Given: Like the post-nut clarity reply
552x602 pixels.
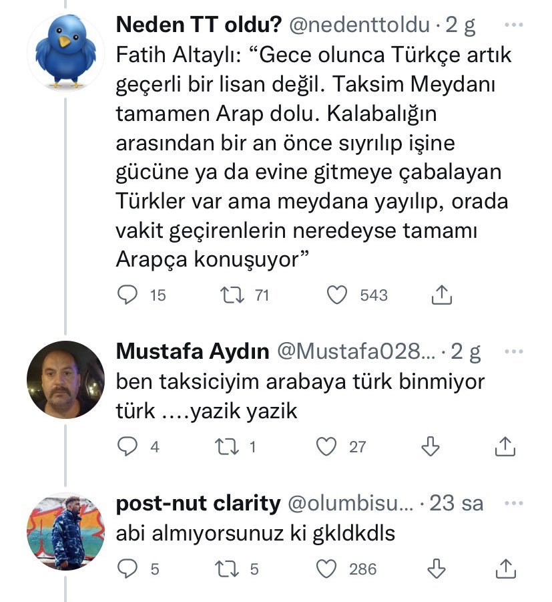Looking at the screenshot, I should click(326, 569).
